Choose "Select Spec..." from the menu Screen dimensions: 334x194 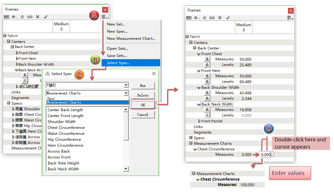pos(118,63)
